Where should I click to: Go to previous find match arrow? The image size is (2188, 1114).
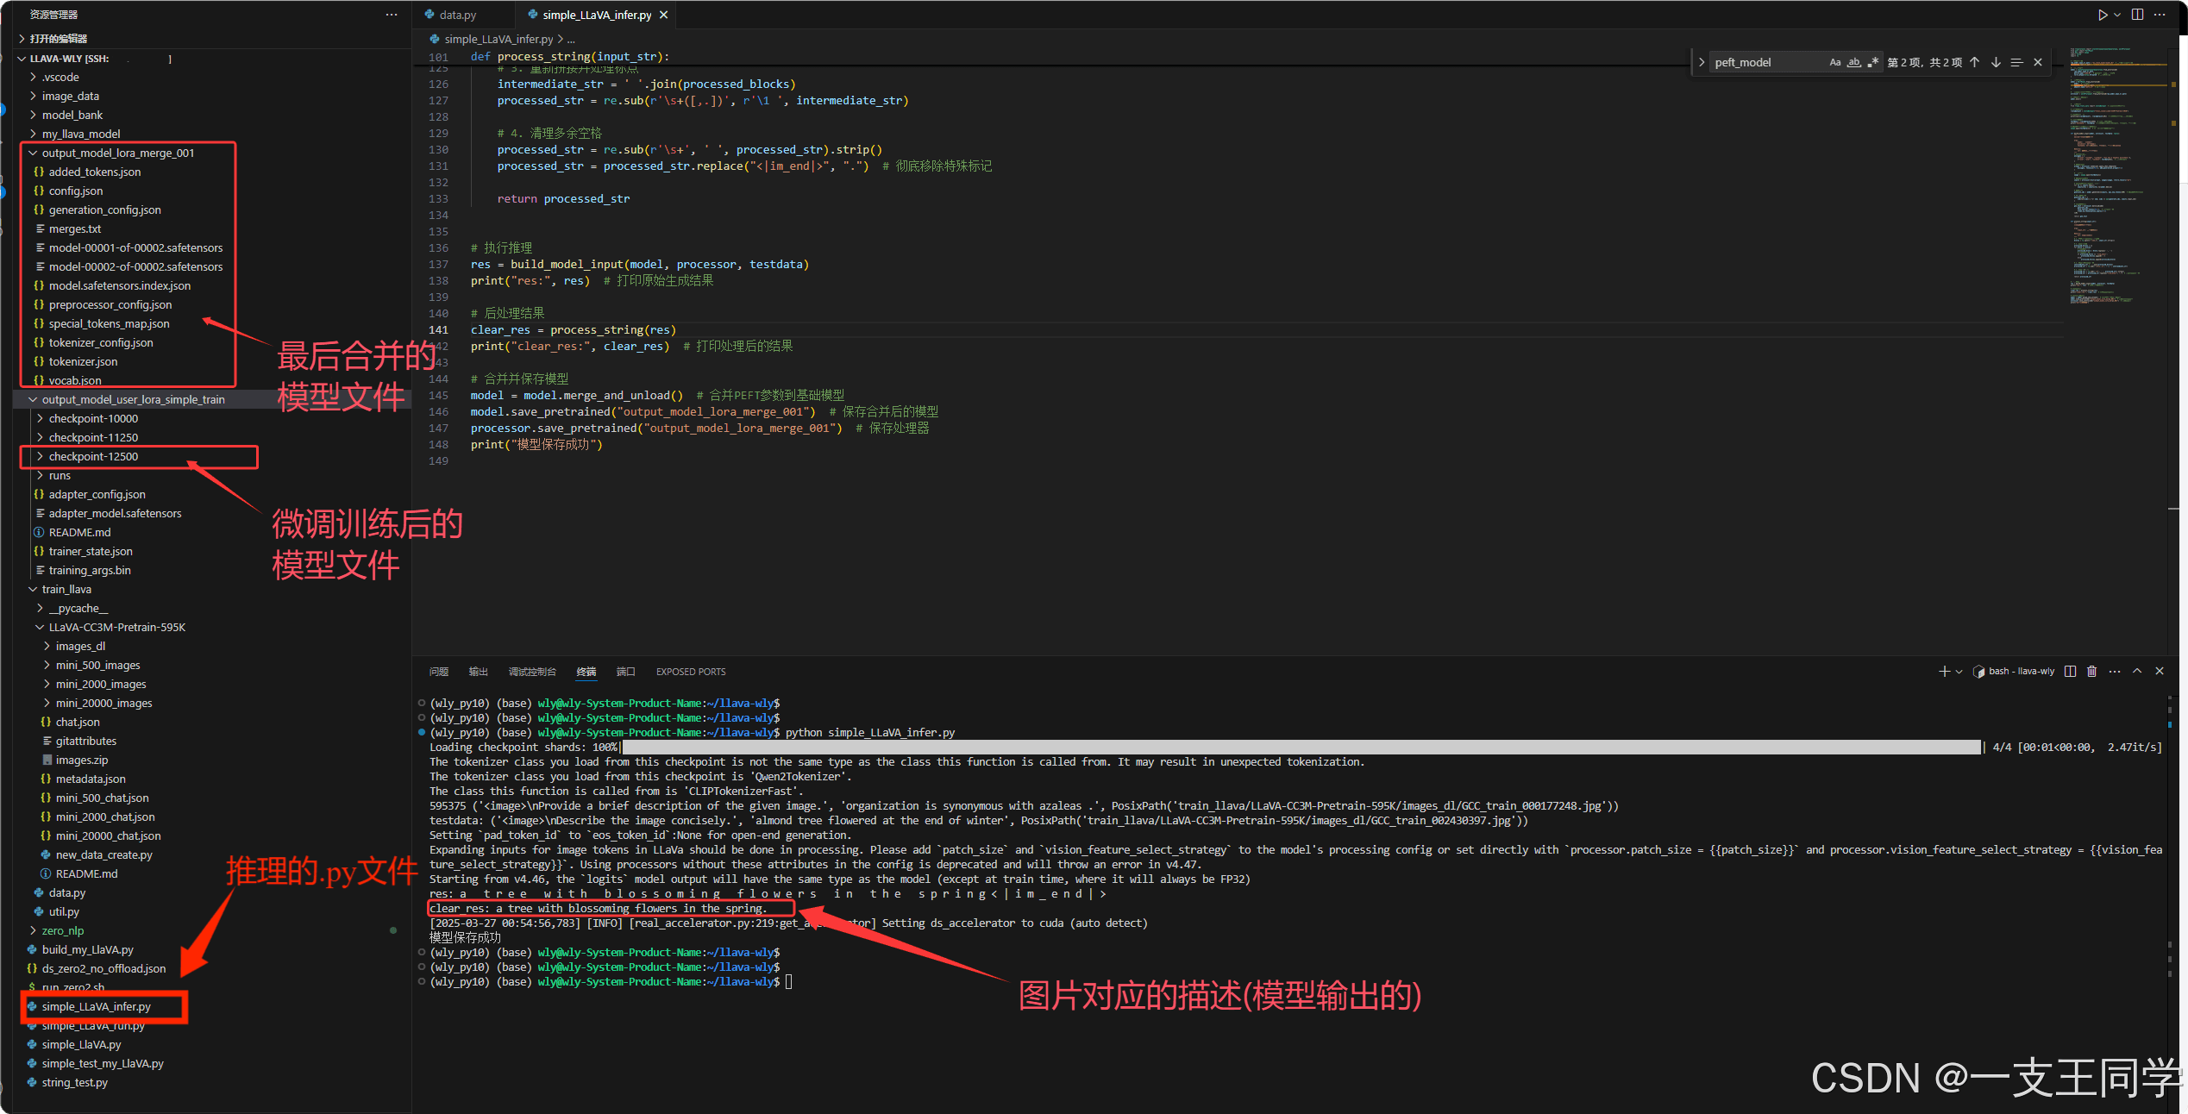(x=1974, y=62)
